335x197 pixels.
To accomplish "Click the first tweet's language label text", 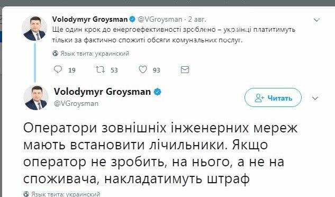I will click(95, 53).
